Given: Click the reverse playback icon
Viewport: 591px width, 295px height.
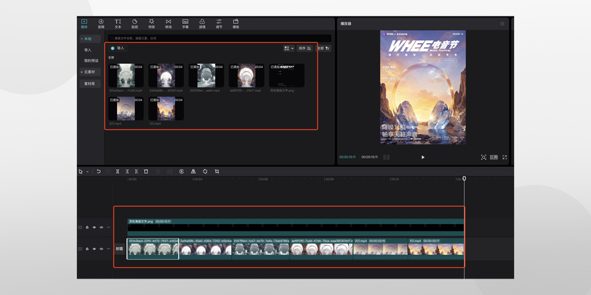Looking at the screenshot, I should (x=181, y=172).
